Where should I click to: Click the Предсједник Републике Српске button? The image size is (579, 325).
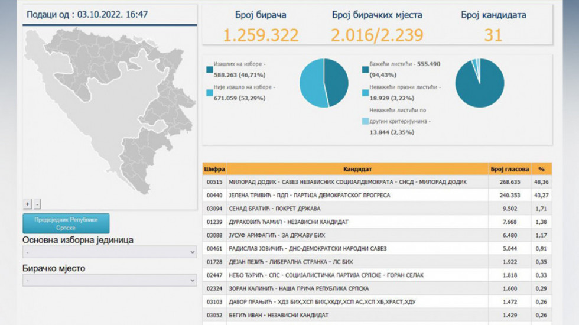click(66, 223)
